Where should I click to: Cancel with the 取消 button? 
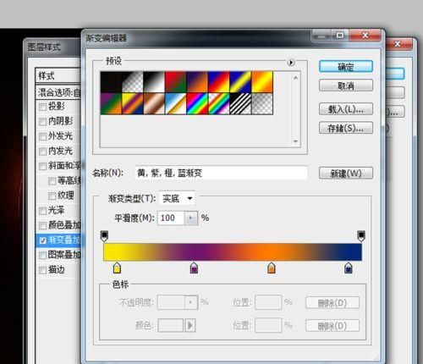(x=346, y=85)
